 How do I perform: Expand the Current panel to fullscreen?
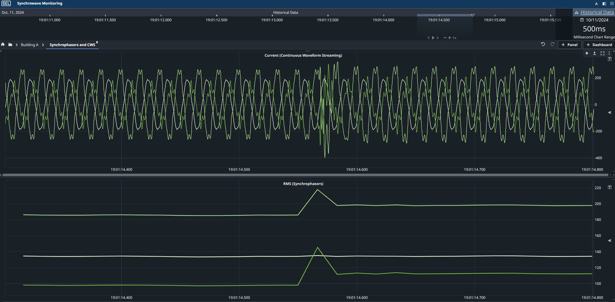602,54
